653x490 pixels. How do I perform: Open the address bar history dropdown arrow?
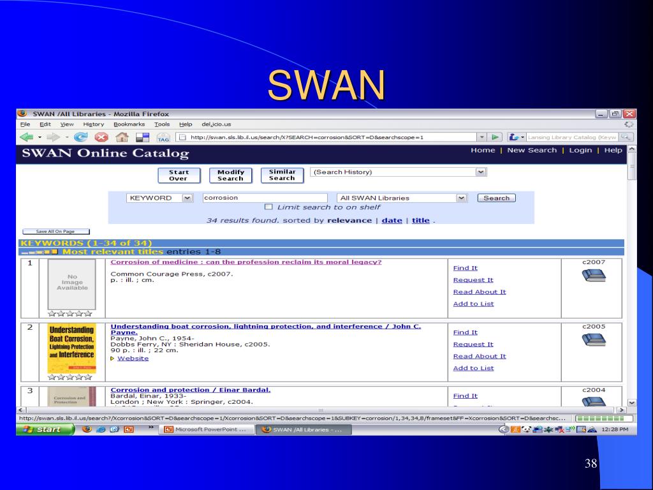pyautogui.click(x=481, y=137)
